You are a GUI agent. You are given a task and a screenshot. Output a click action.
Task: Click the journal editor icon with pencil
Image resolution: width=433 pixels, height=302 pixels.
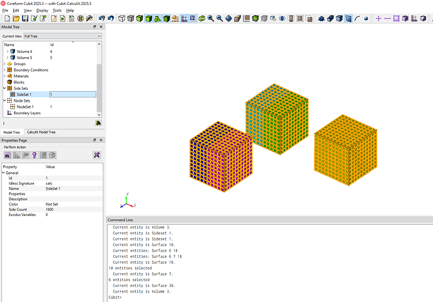click(54, 18)
